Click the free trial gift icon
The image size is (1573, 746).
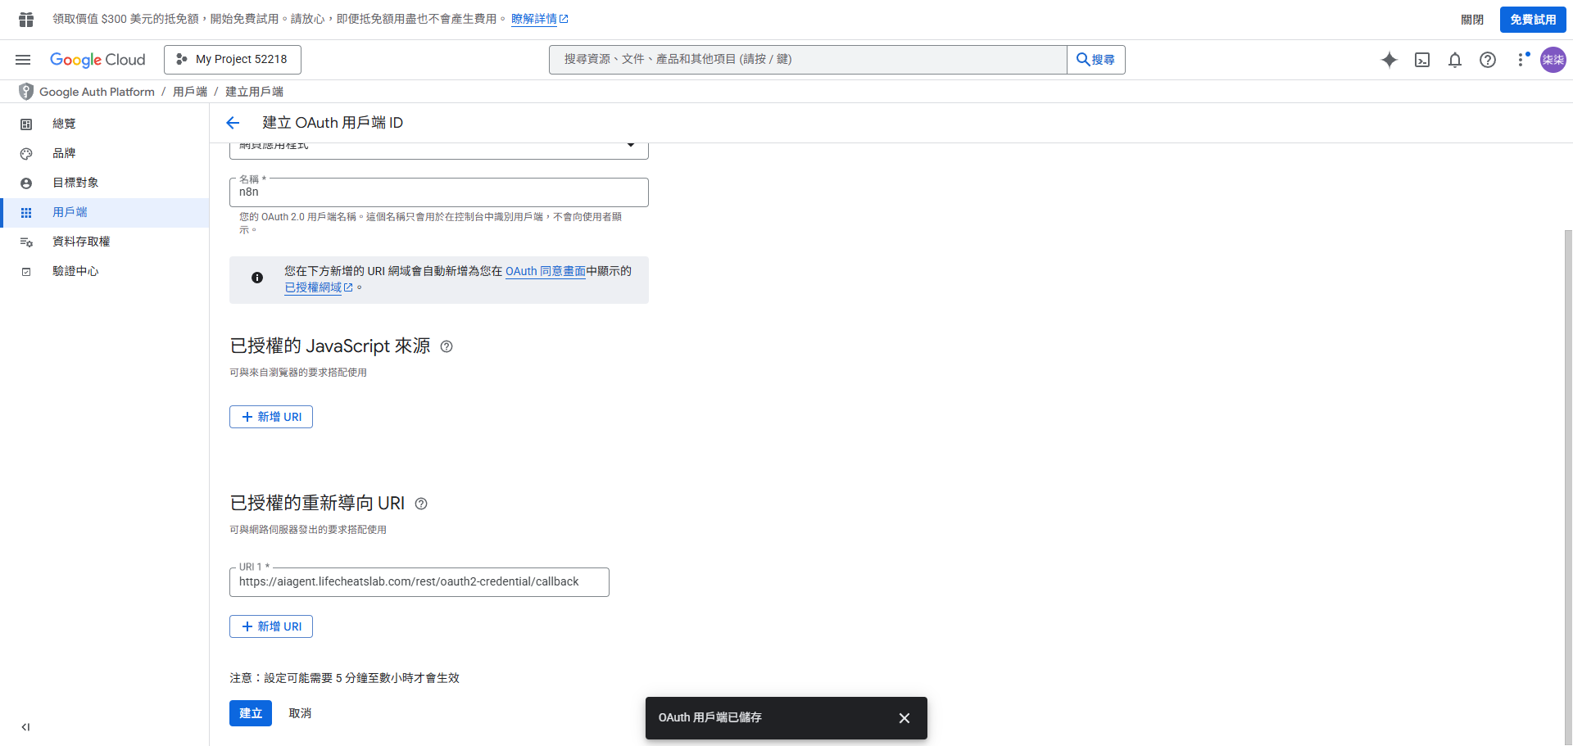25,18
